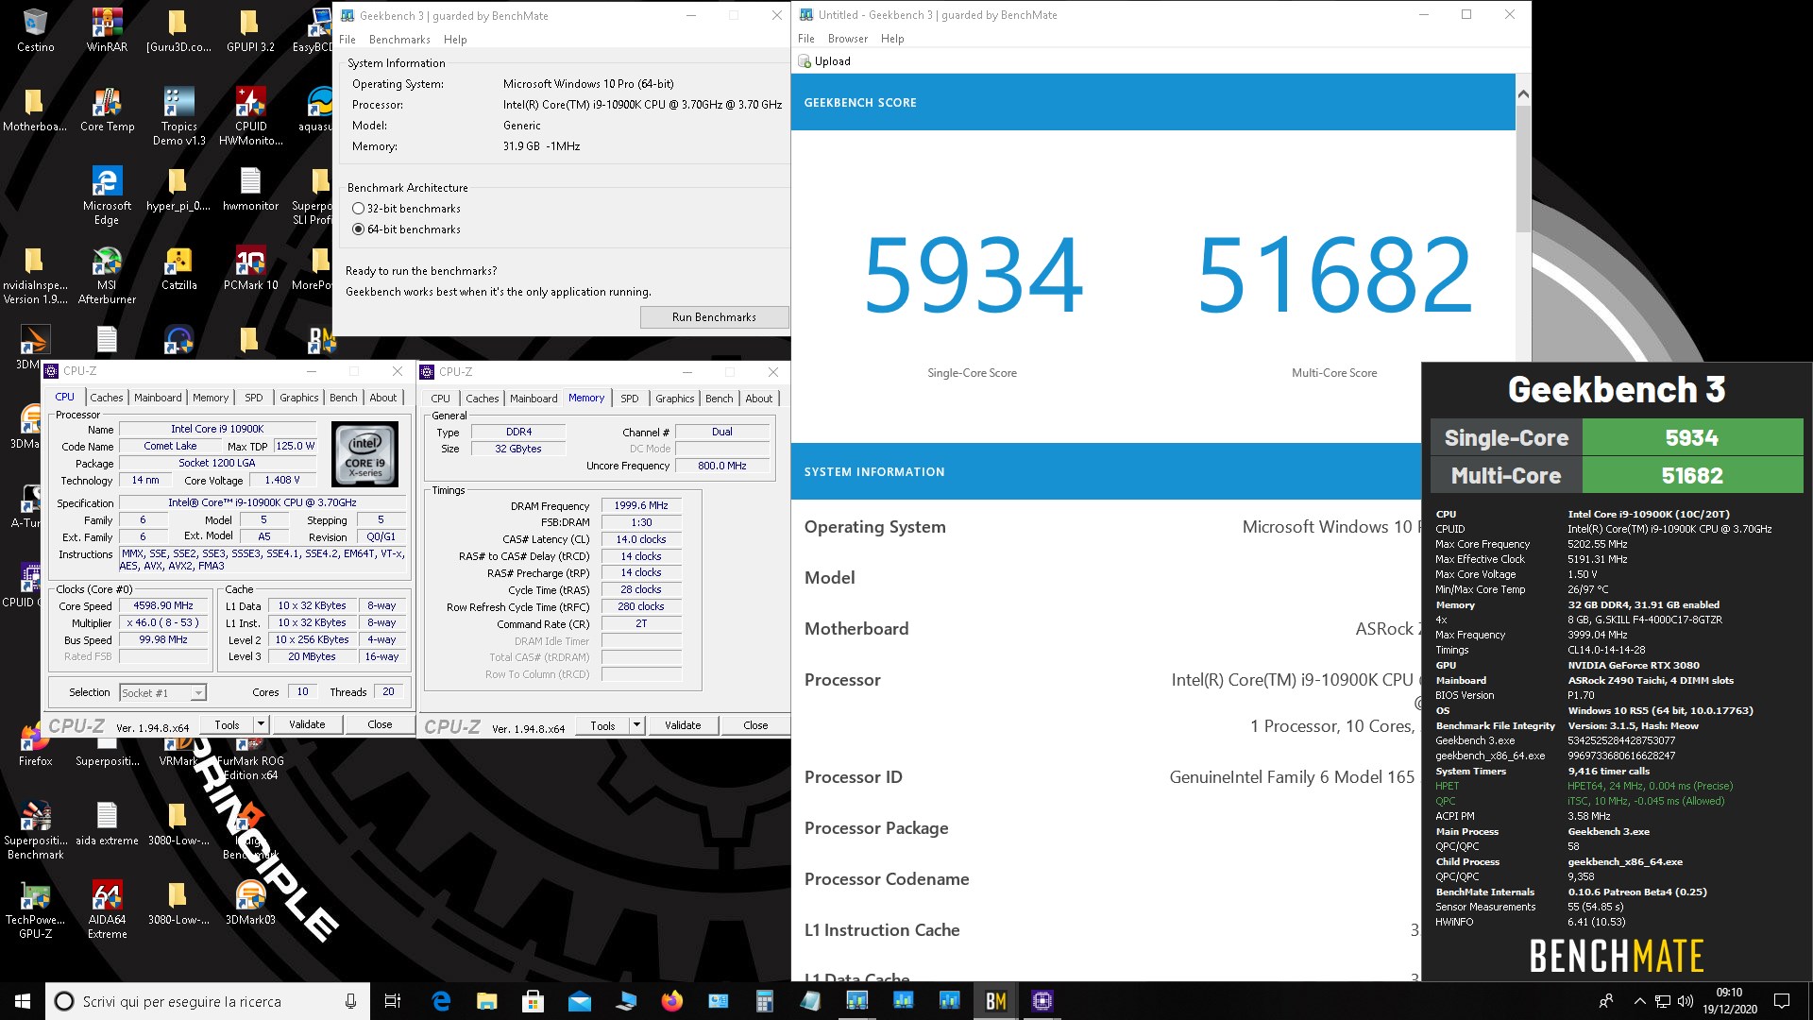Open Task View on the taskbar
The width and height of the screenshot is (1813, 1020).
pos(393,1001)
